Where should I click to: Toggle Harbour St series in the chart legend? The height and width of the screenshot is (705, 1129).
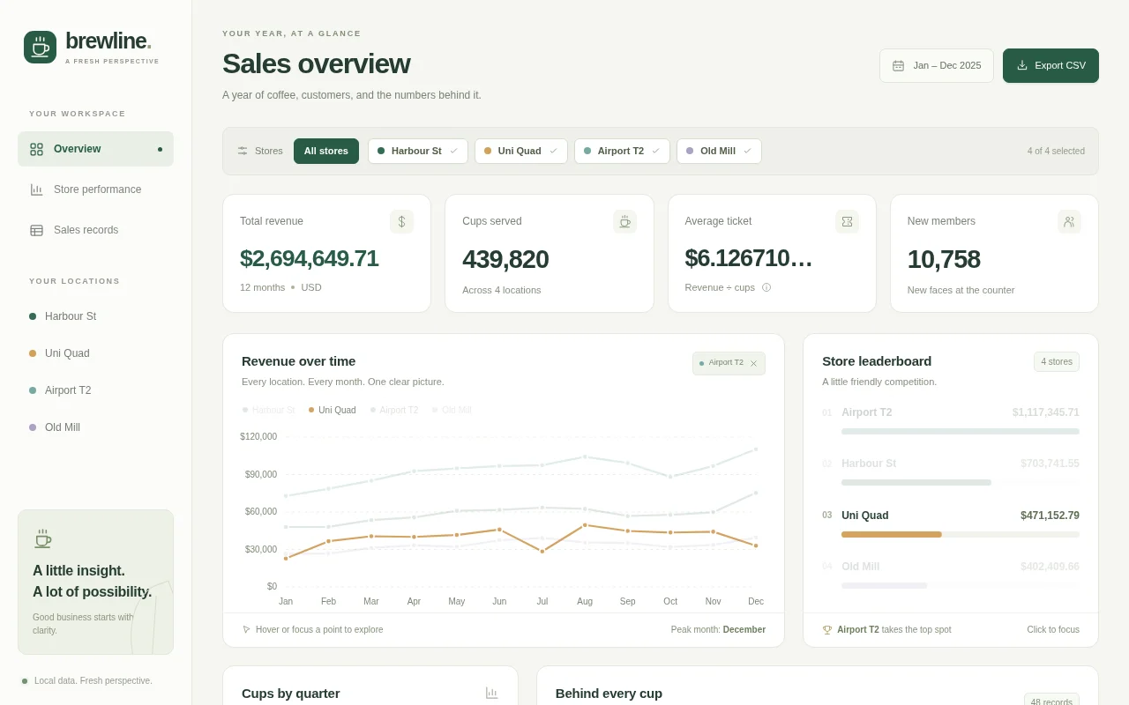(x=269, y=410)
